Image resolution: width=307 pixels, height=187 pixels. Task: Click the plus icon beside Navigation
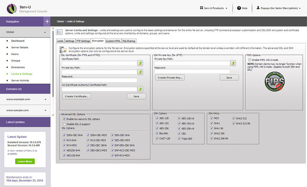pyautogui.click(x=47, y=21)
